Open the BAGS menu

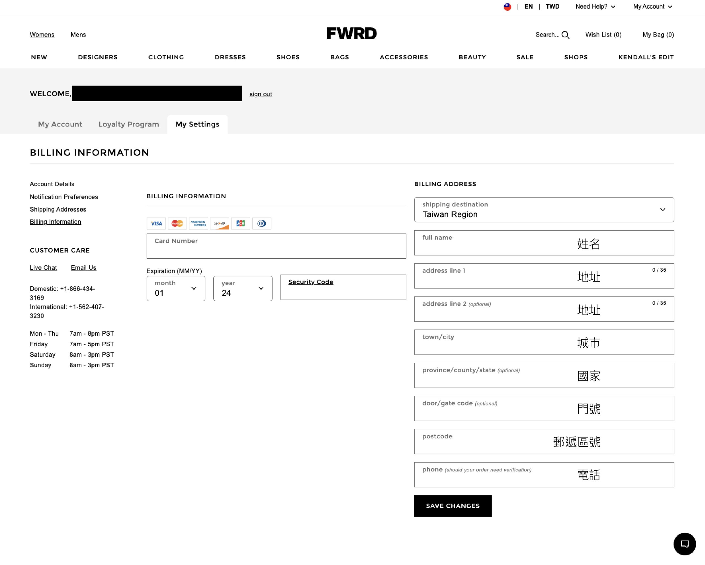(x=340, y=57)
